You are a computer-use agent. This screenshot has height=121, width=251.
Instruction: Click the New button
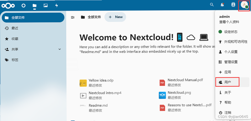coord(115,17)
